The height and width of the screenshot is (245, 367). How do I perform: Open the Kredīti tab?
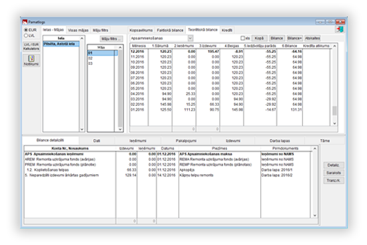point(227,30)
